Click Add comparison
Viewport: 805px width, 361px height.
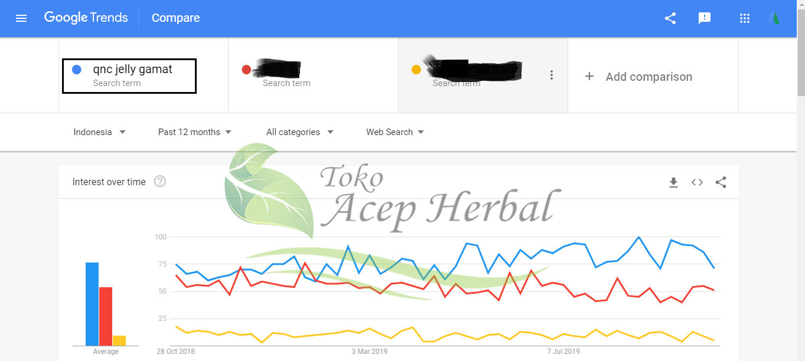point(638,77)
